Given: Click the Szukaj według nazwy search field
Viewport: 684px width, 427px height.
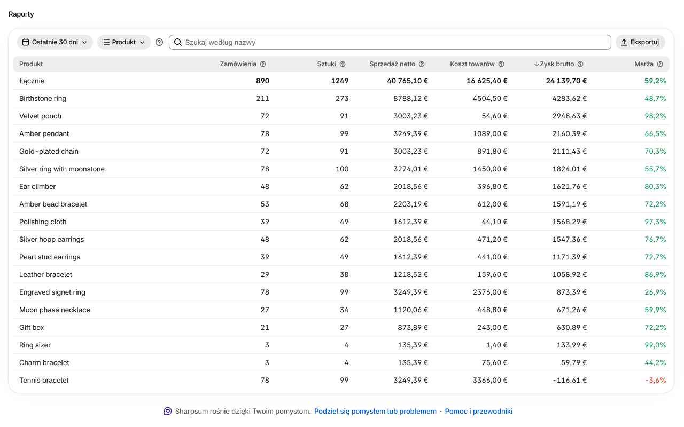Looking at the screenshot, I should (390, 42).
